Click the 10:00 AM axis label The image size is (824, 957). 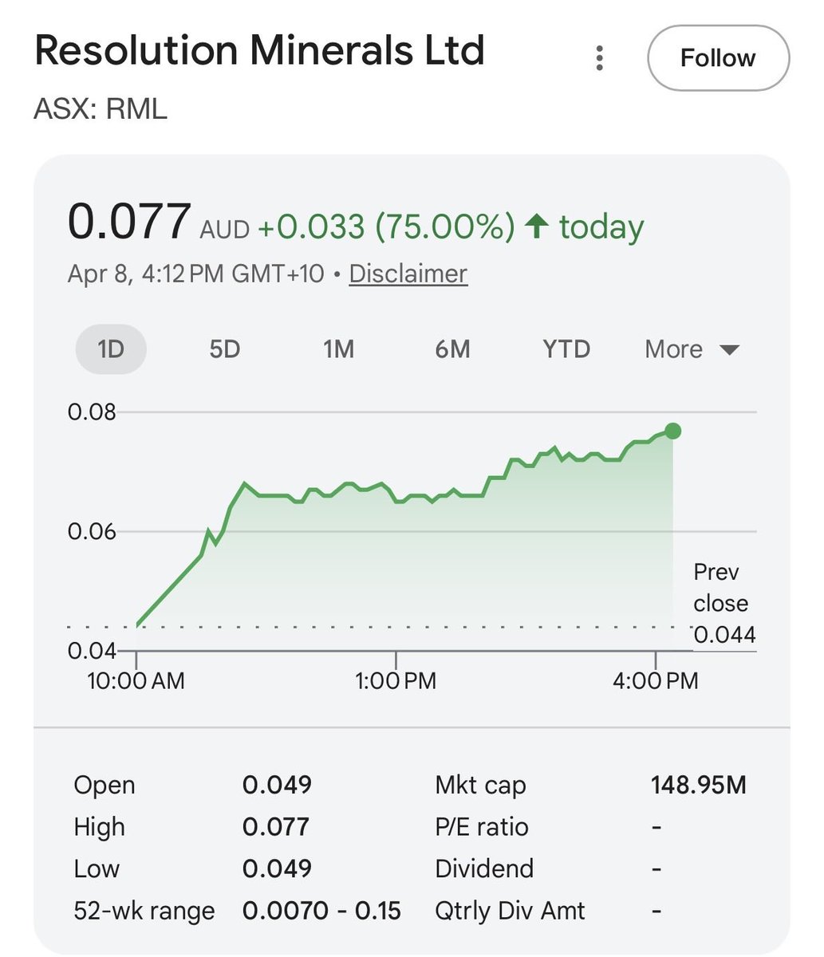click(136, 680)
